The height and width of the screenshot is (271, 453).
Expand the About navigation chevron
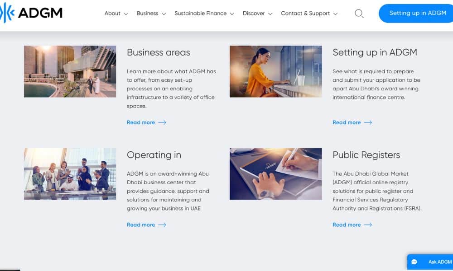pos(126,14)
